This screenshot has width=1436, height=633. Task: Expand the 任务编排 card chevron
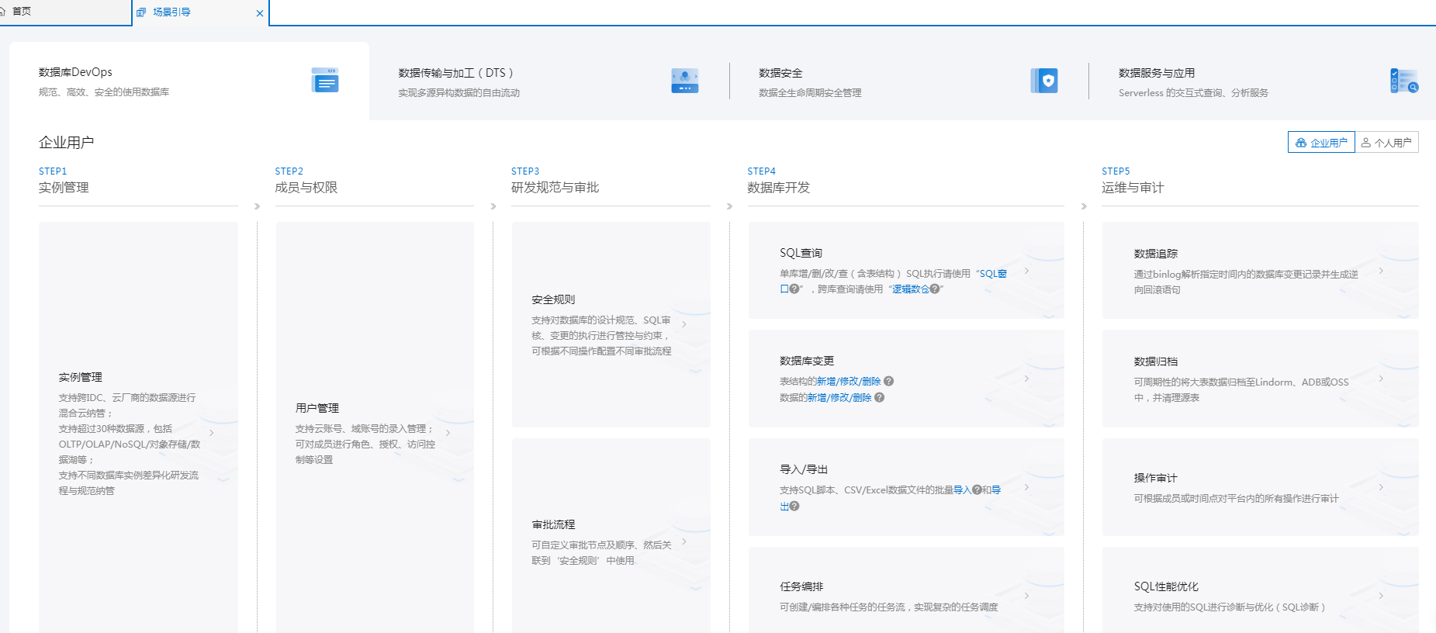coord(1027,596)
